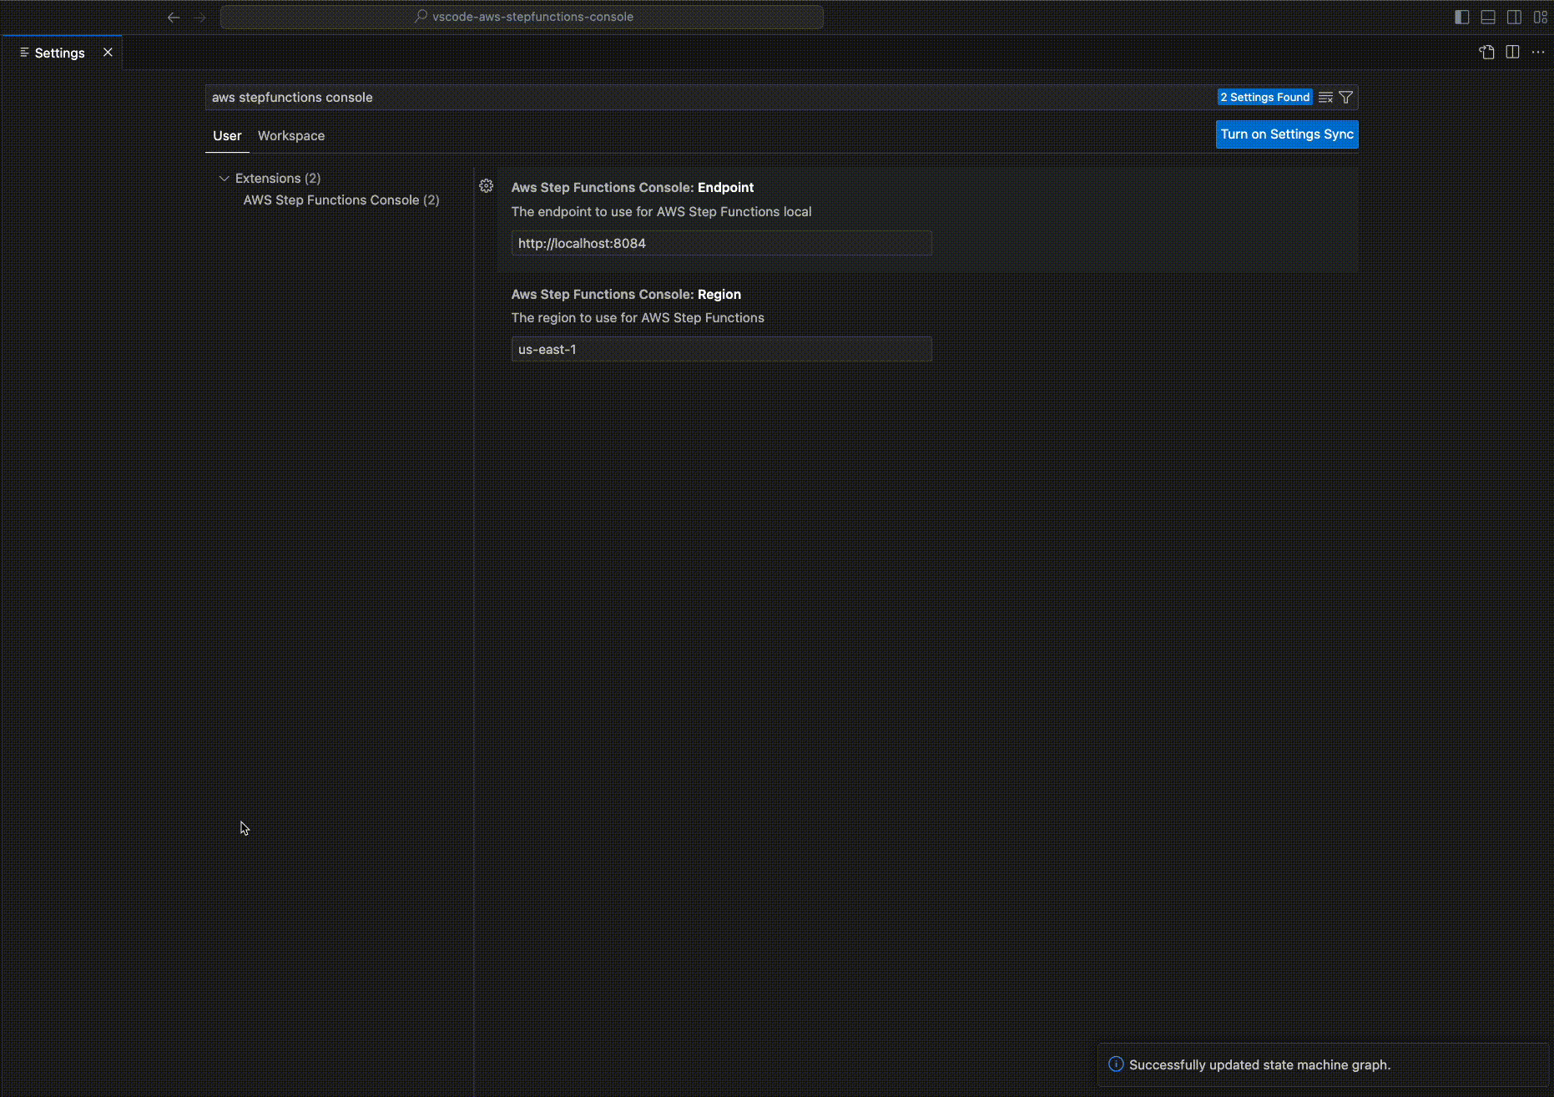Click the Endpoint setting description text
The height and width of the screenshot is (1097, 1554).
661,212
